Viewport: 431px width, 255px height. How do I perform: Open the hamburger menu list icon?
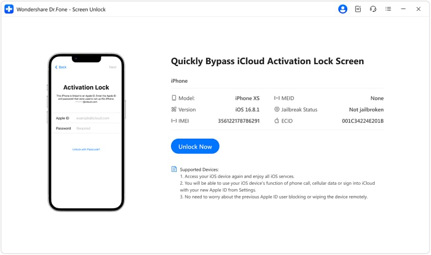pyautogui.click(x=388, y=9)
